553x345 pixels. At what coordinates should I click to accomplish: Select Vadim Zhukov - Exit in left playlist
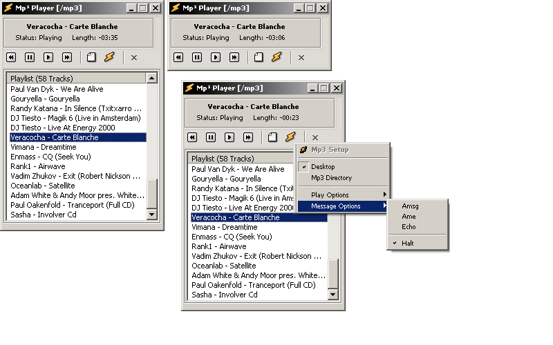point(78,176)
